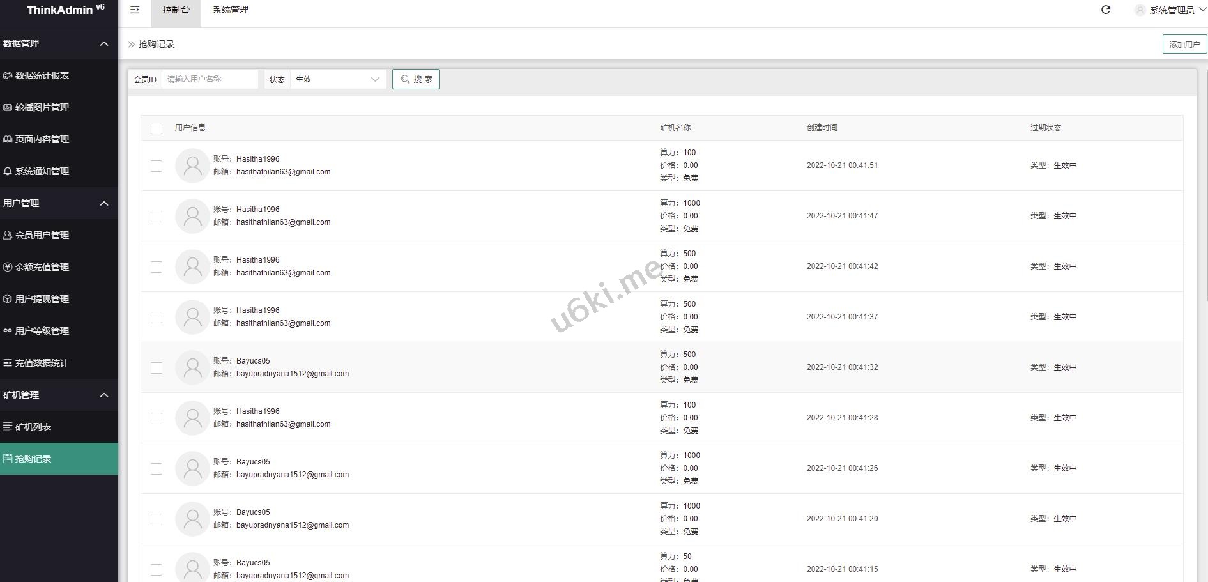Select the 控制台 top tab
The height and width of the screenshot is (582, 1208).
[176, 10]
